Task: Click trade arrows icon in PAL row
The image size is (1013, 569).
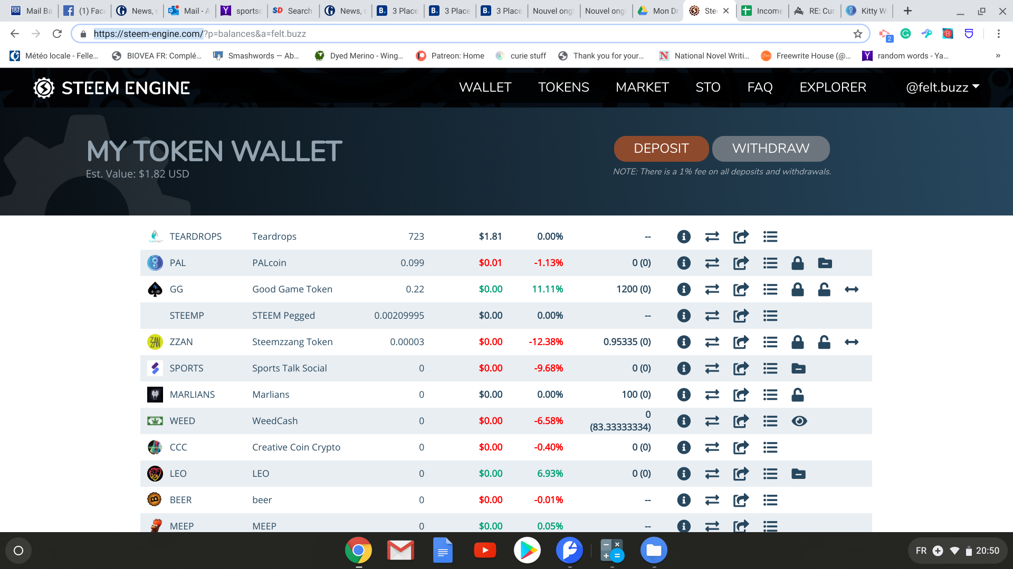Action: click(x=712, y=263)
